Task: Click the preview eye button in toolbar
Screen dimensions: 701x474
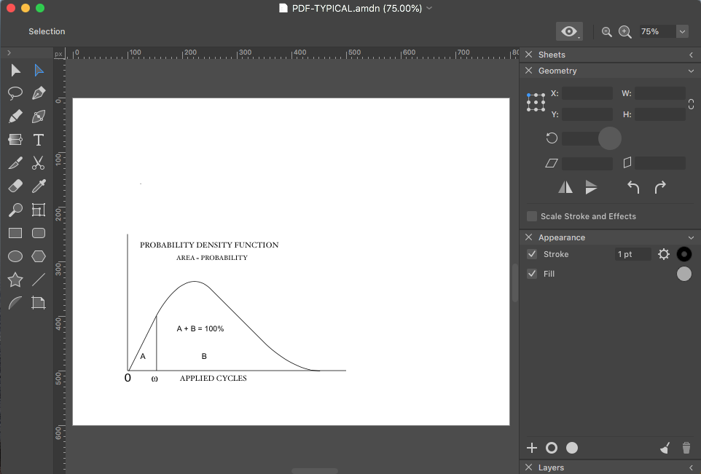Action: pos(569,31)
